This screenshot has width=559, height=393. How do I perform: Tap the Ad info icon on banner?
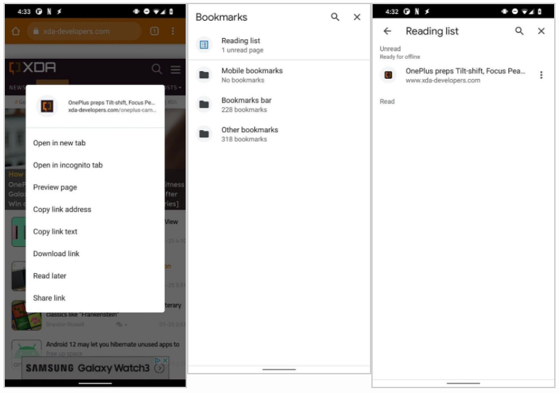(157, 360)
